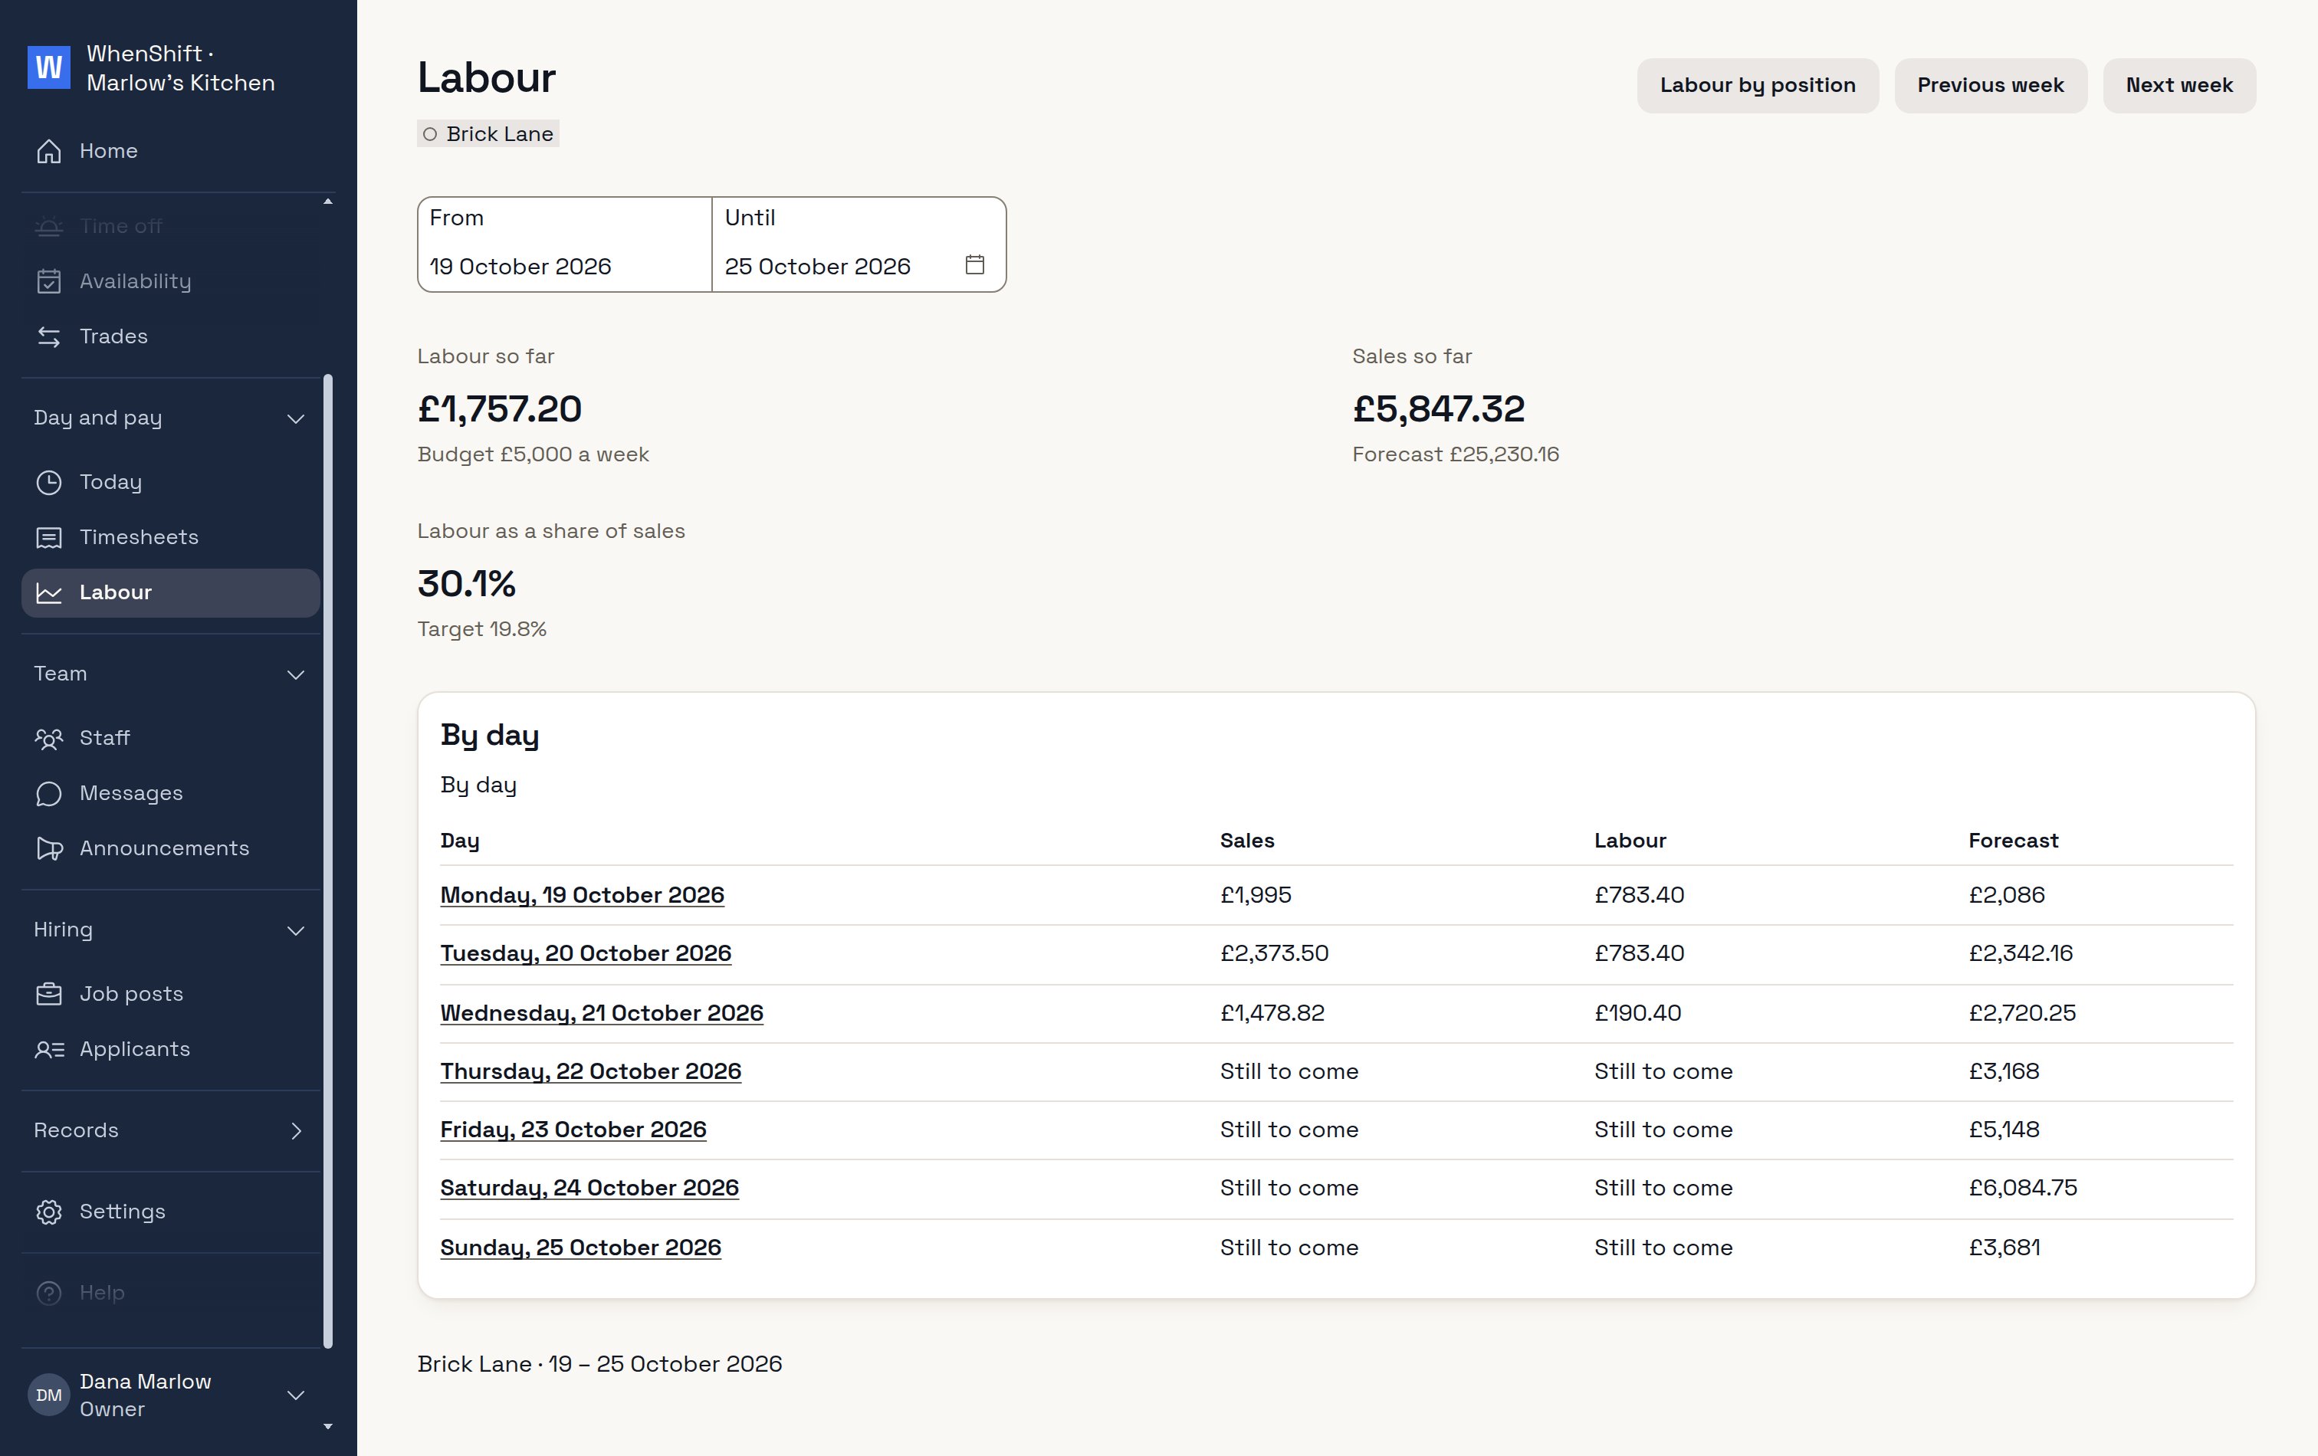
Task: Collapse the Team section chevron
Action: point(297,674)
